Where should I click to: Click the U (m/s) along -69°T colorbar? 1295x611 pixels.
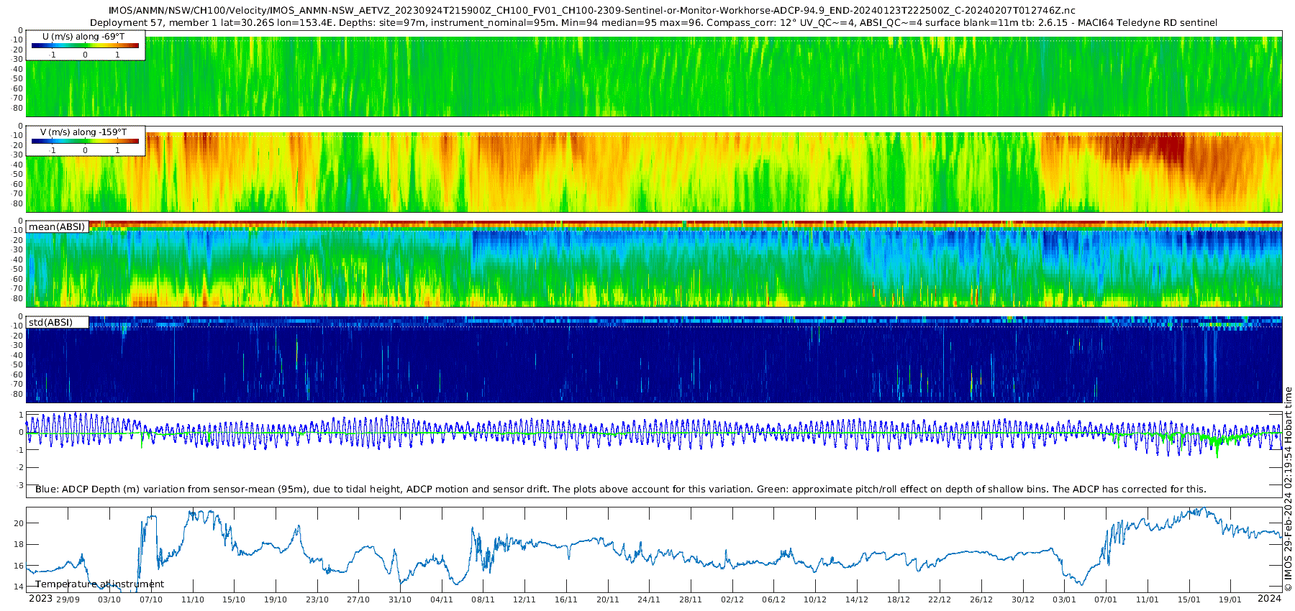pos(85,45)
